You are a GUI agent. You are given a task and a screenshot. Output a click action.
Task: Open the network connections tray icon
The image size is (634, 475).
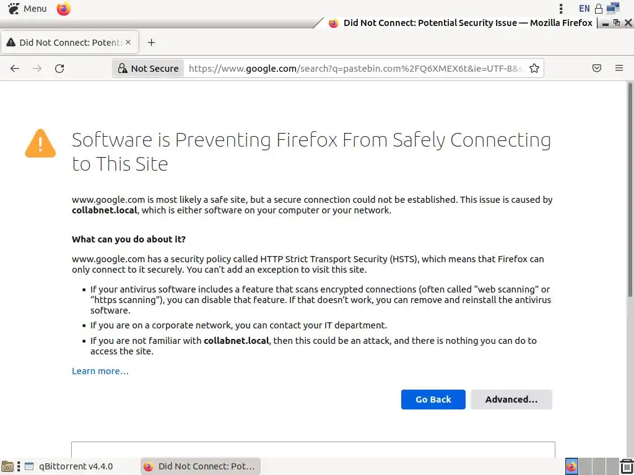[613, 9]
